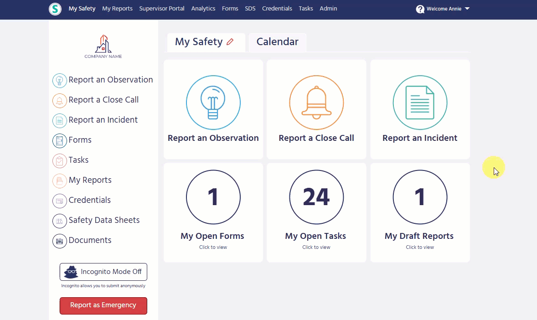Switch to the Calendar tab
The width and height of the screenshot is (537, 320).
click(x=277, y=41)
